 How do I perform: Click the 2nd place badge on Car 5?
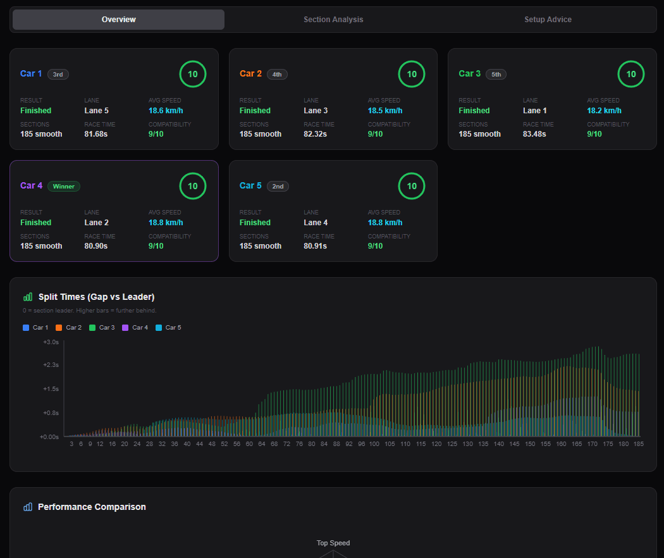pos(277,186)
